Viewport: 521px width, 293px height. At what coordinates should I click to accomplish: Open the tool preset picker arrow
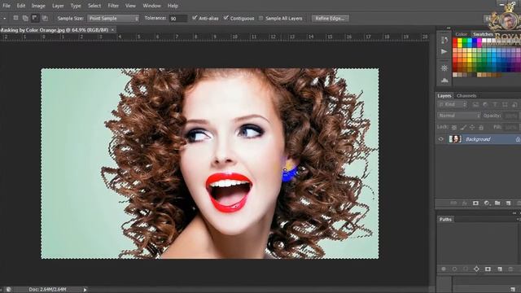(x=4, y=19)
